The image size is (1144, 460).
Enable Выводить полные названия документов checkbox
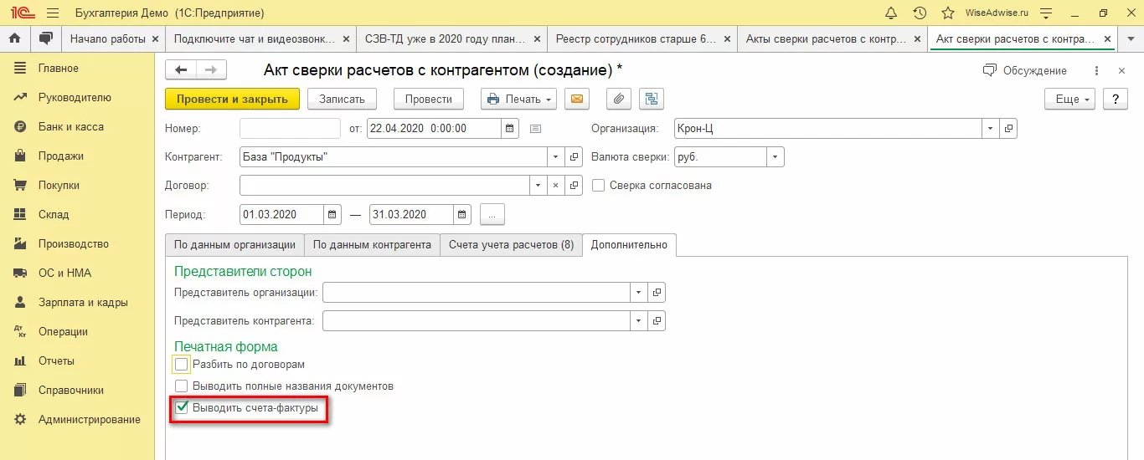(181, 386)
